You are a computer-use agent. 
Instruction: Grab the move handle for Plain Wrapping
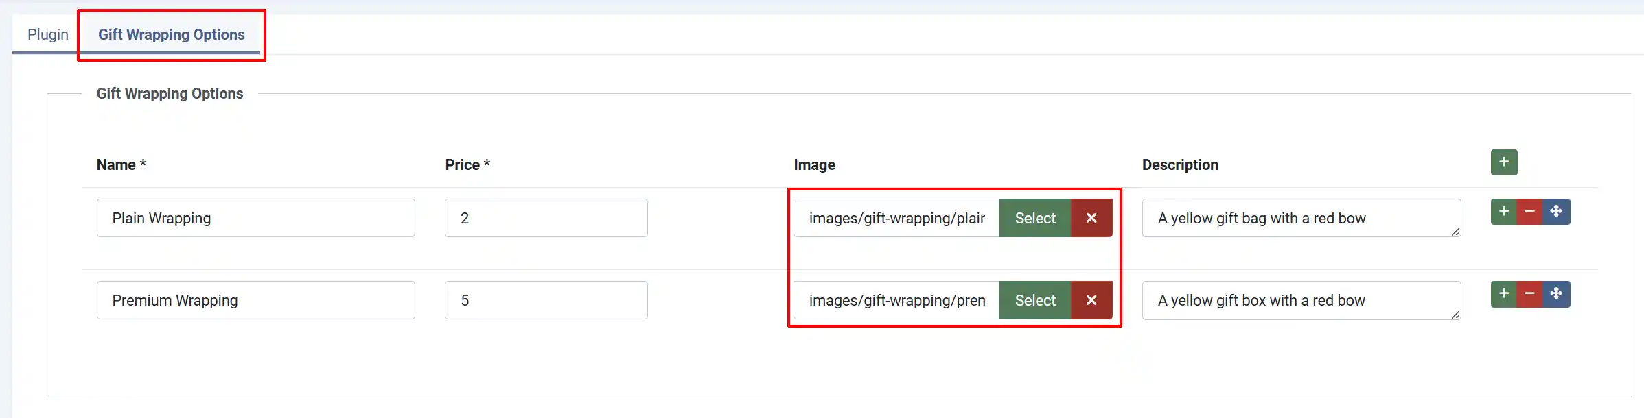1556,212
